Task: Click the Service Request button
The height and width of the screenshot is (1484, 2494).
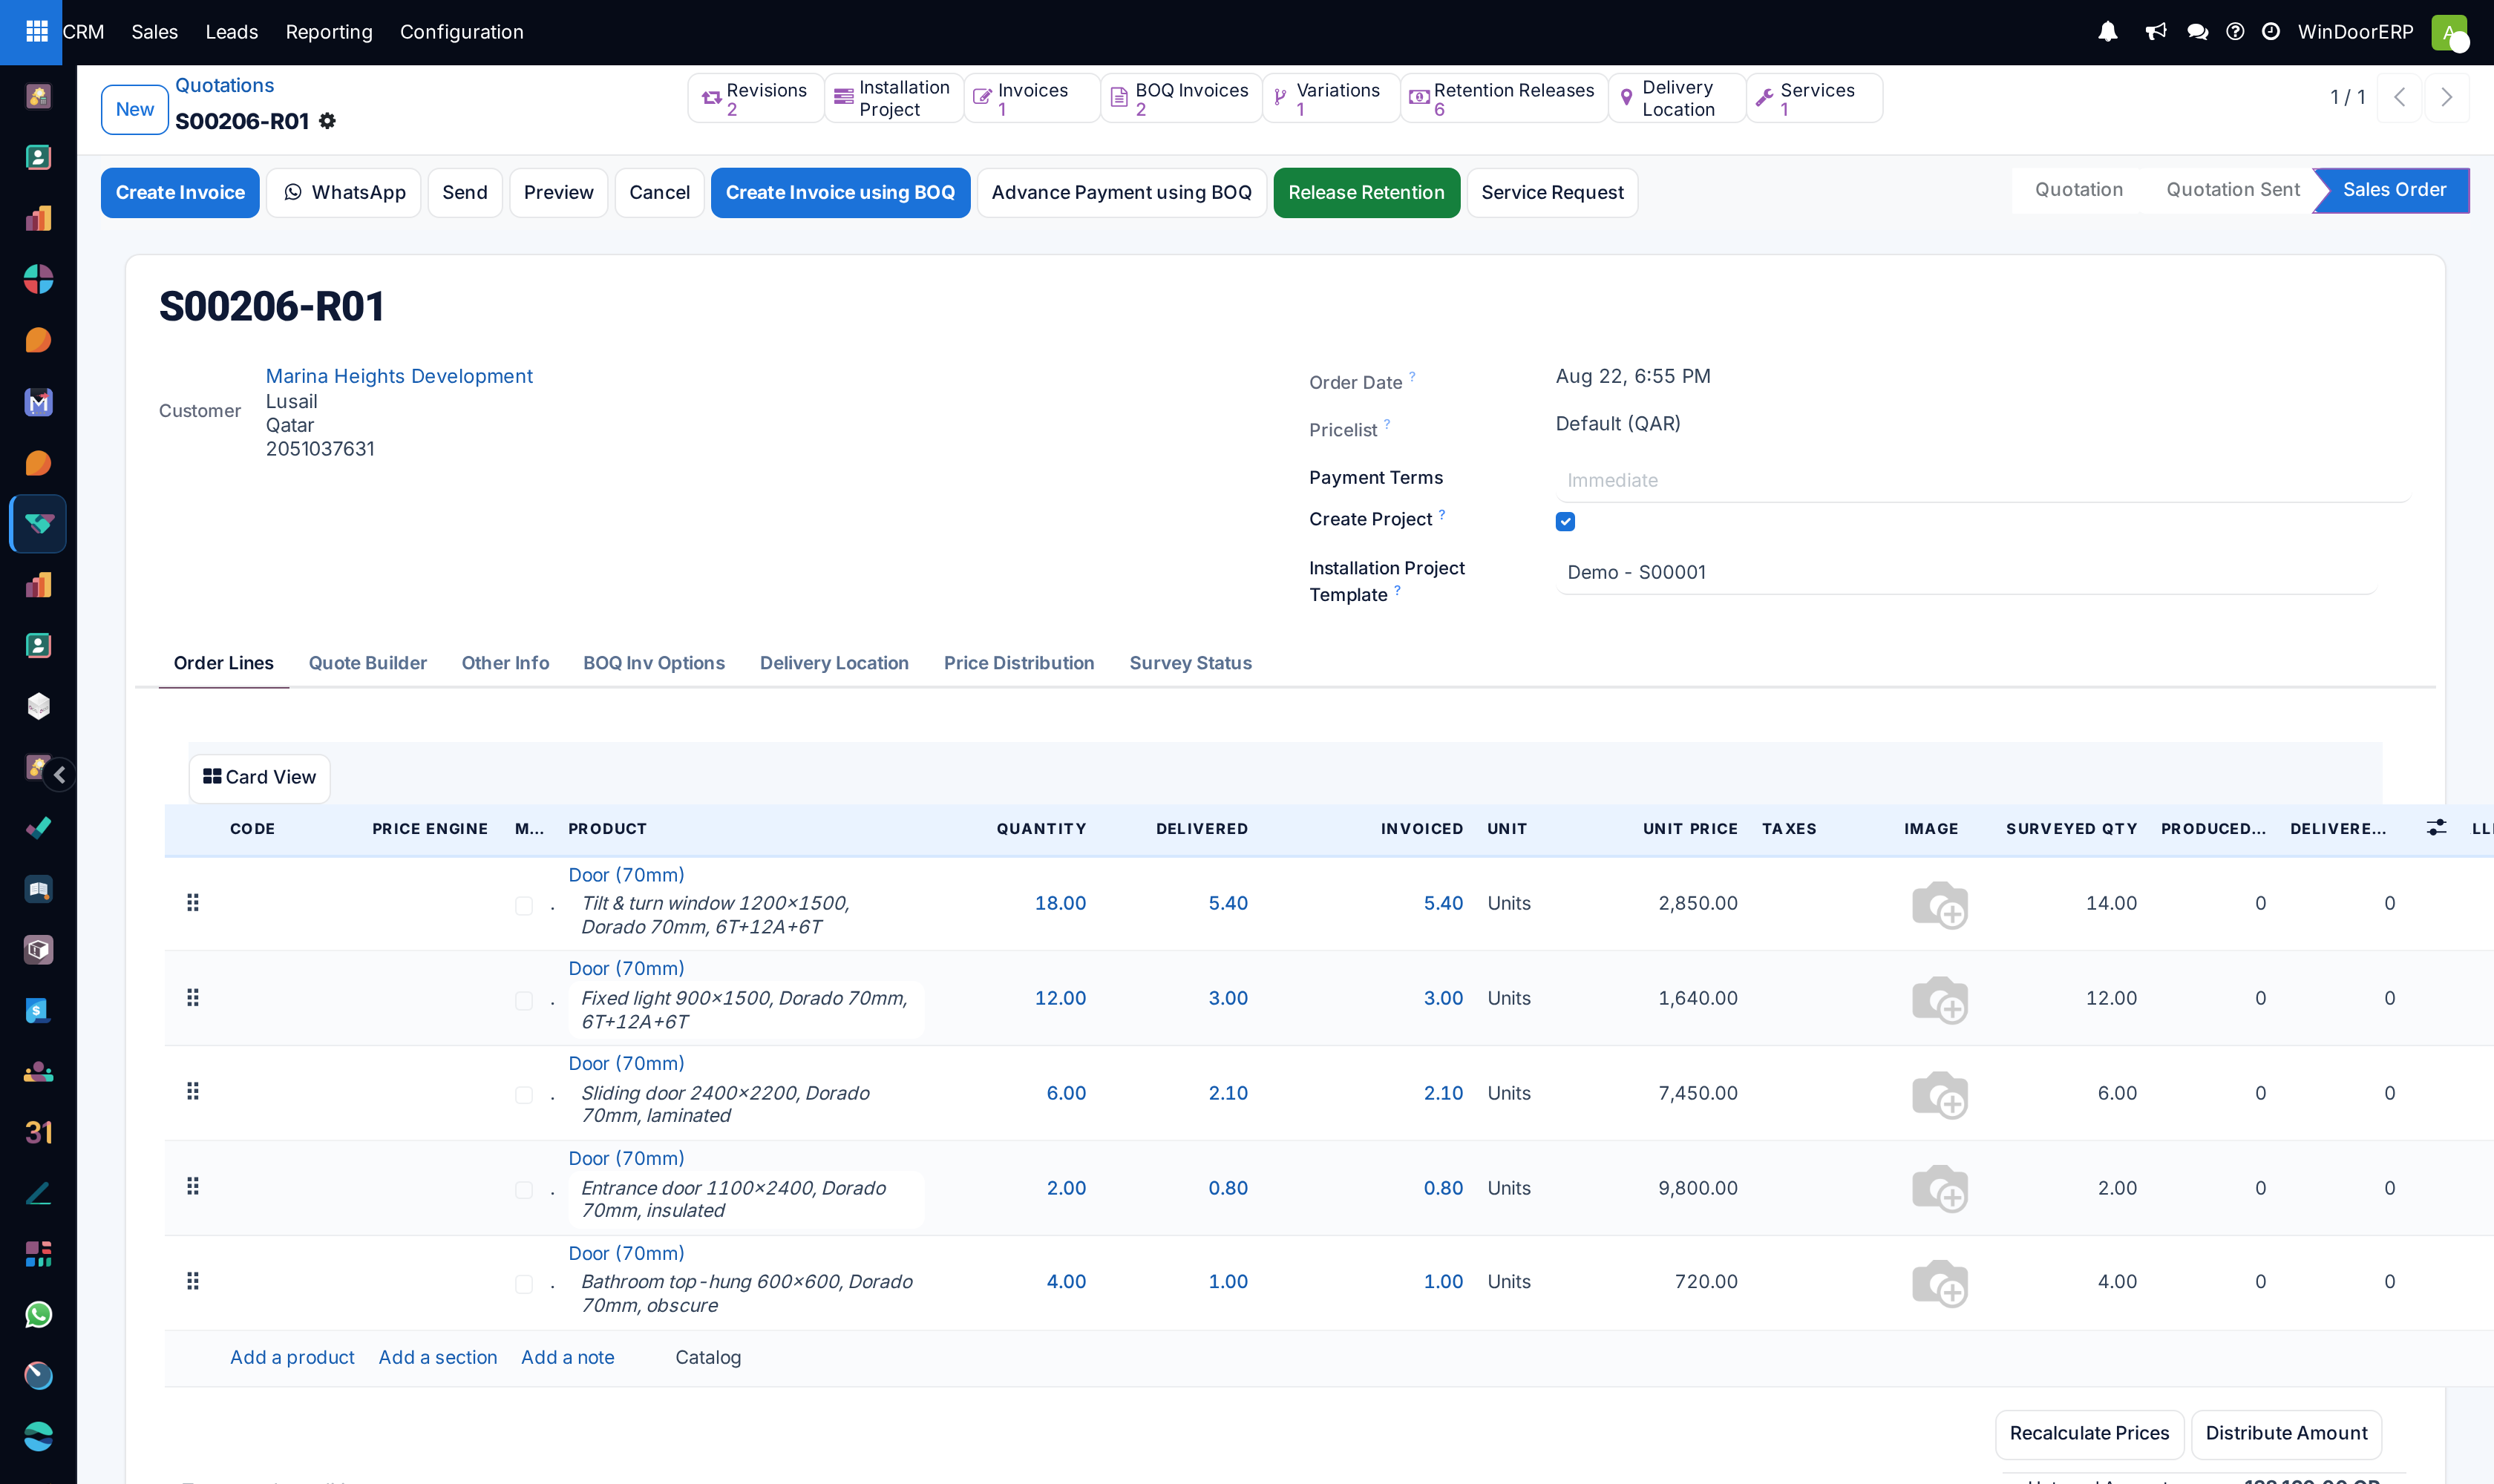Action: click(1551, 192)
